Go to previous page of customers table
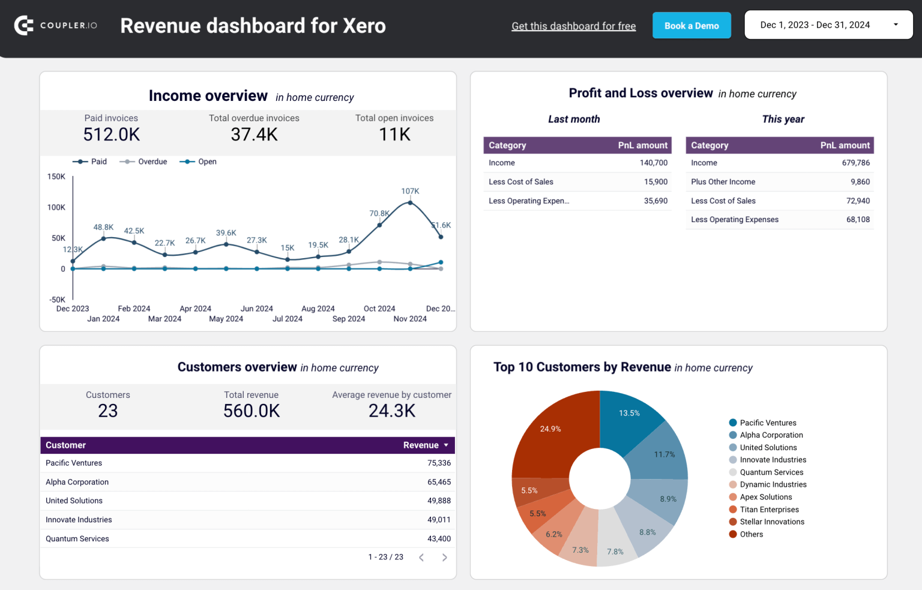Screen dimensions: 922x590 point(421,557)
